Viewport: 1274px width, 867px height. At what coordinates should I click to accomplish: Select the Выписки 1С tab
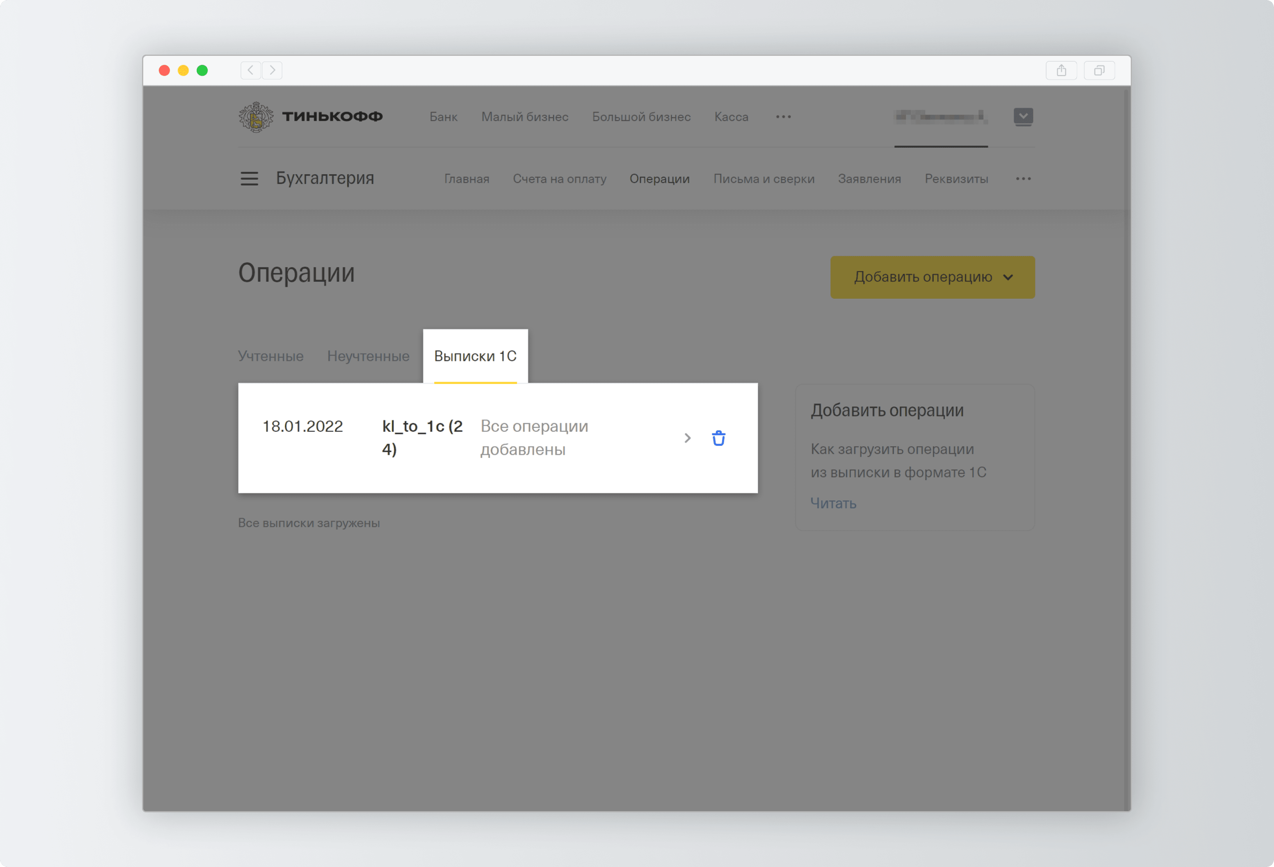[475, 356]
